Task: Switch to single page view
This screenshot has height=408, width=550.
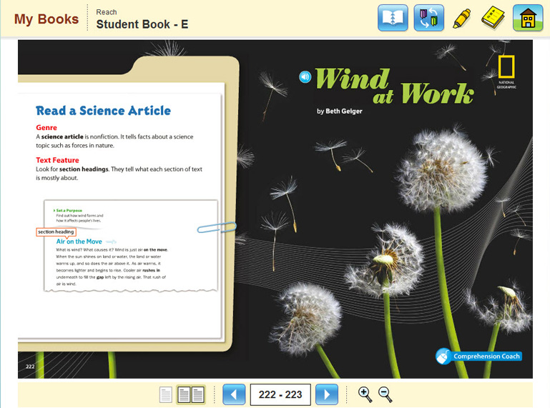Action: [165, 394]
